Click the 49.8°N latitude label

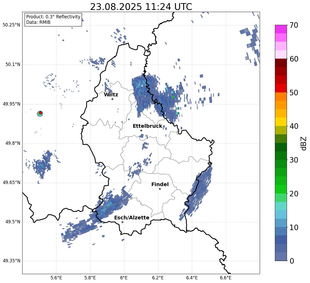pos(13,143)
